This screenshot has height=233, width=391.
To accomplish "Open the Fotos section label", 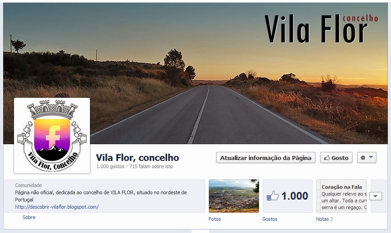I will (x=214, y=219).
